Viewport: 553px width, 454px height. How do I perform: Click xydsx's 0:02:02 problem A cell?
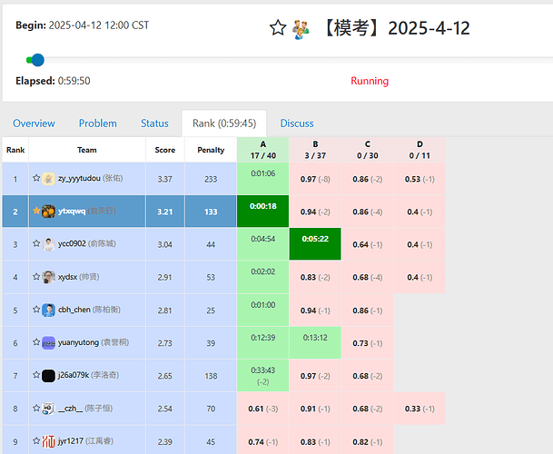tap(263, 277)
